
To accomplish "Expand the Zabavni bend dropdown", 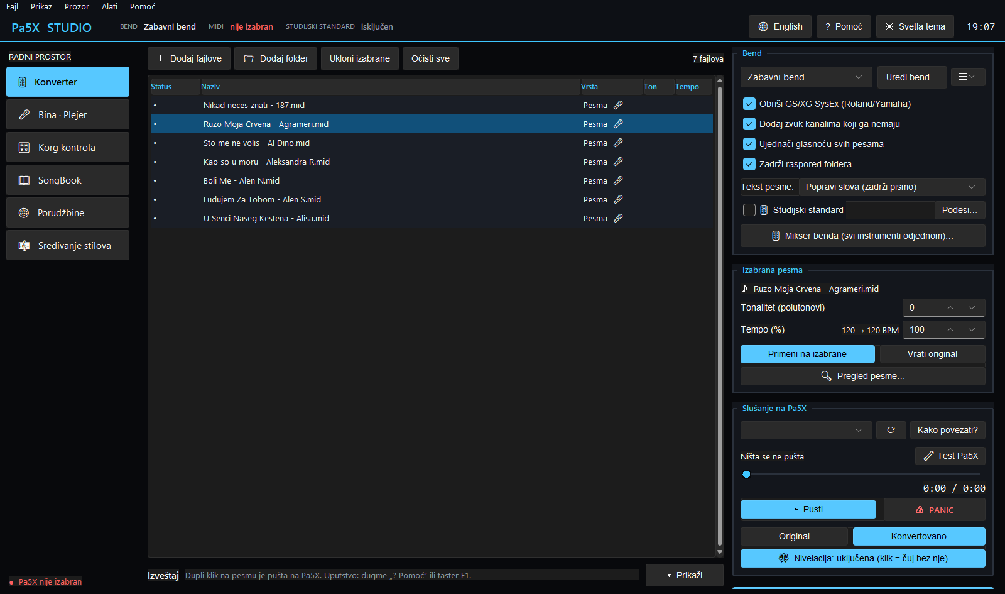I will point(807,77).
